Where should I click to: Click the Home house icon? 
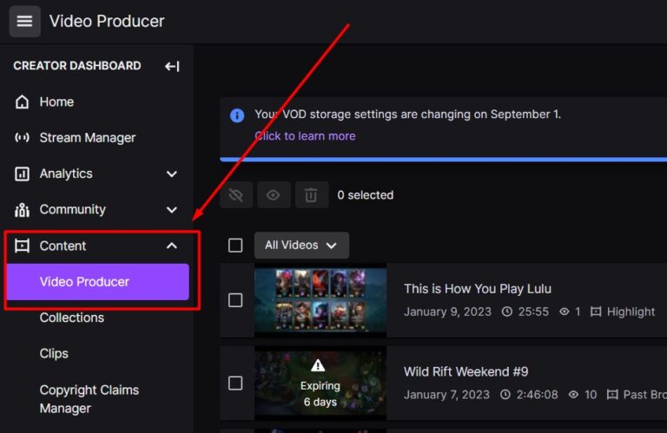(x=22, y=102)
